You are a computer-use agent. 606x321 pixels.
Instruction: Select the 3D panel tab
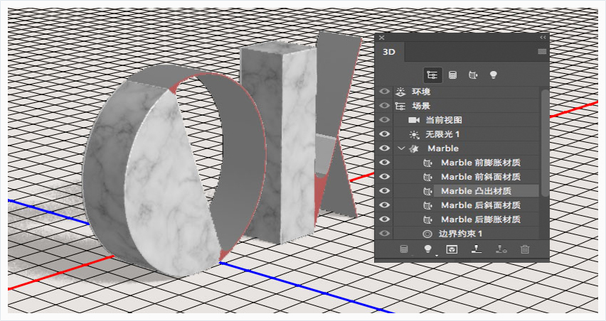point(389,52)
